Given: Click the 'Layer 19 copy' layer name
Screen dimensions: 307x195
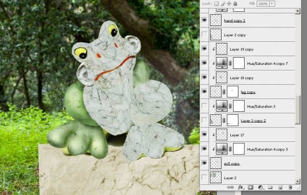Looking at the screenshot, I should (242, 49).
